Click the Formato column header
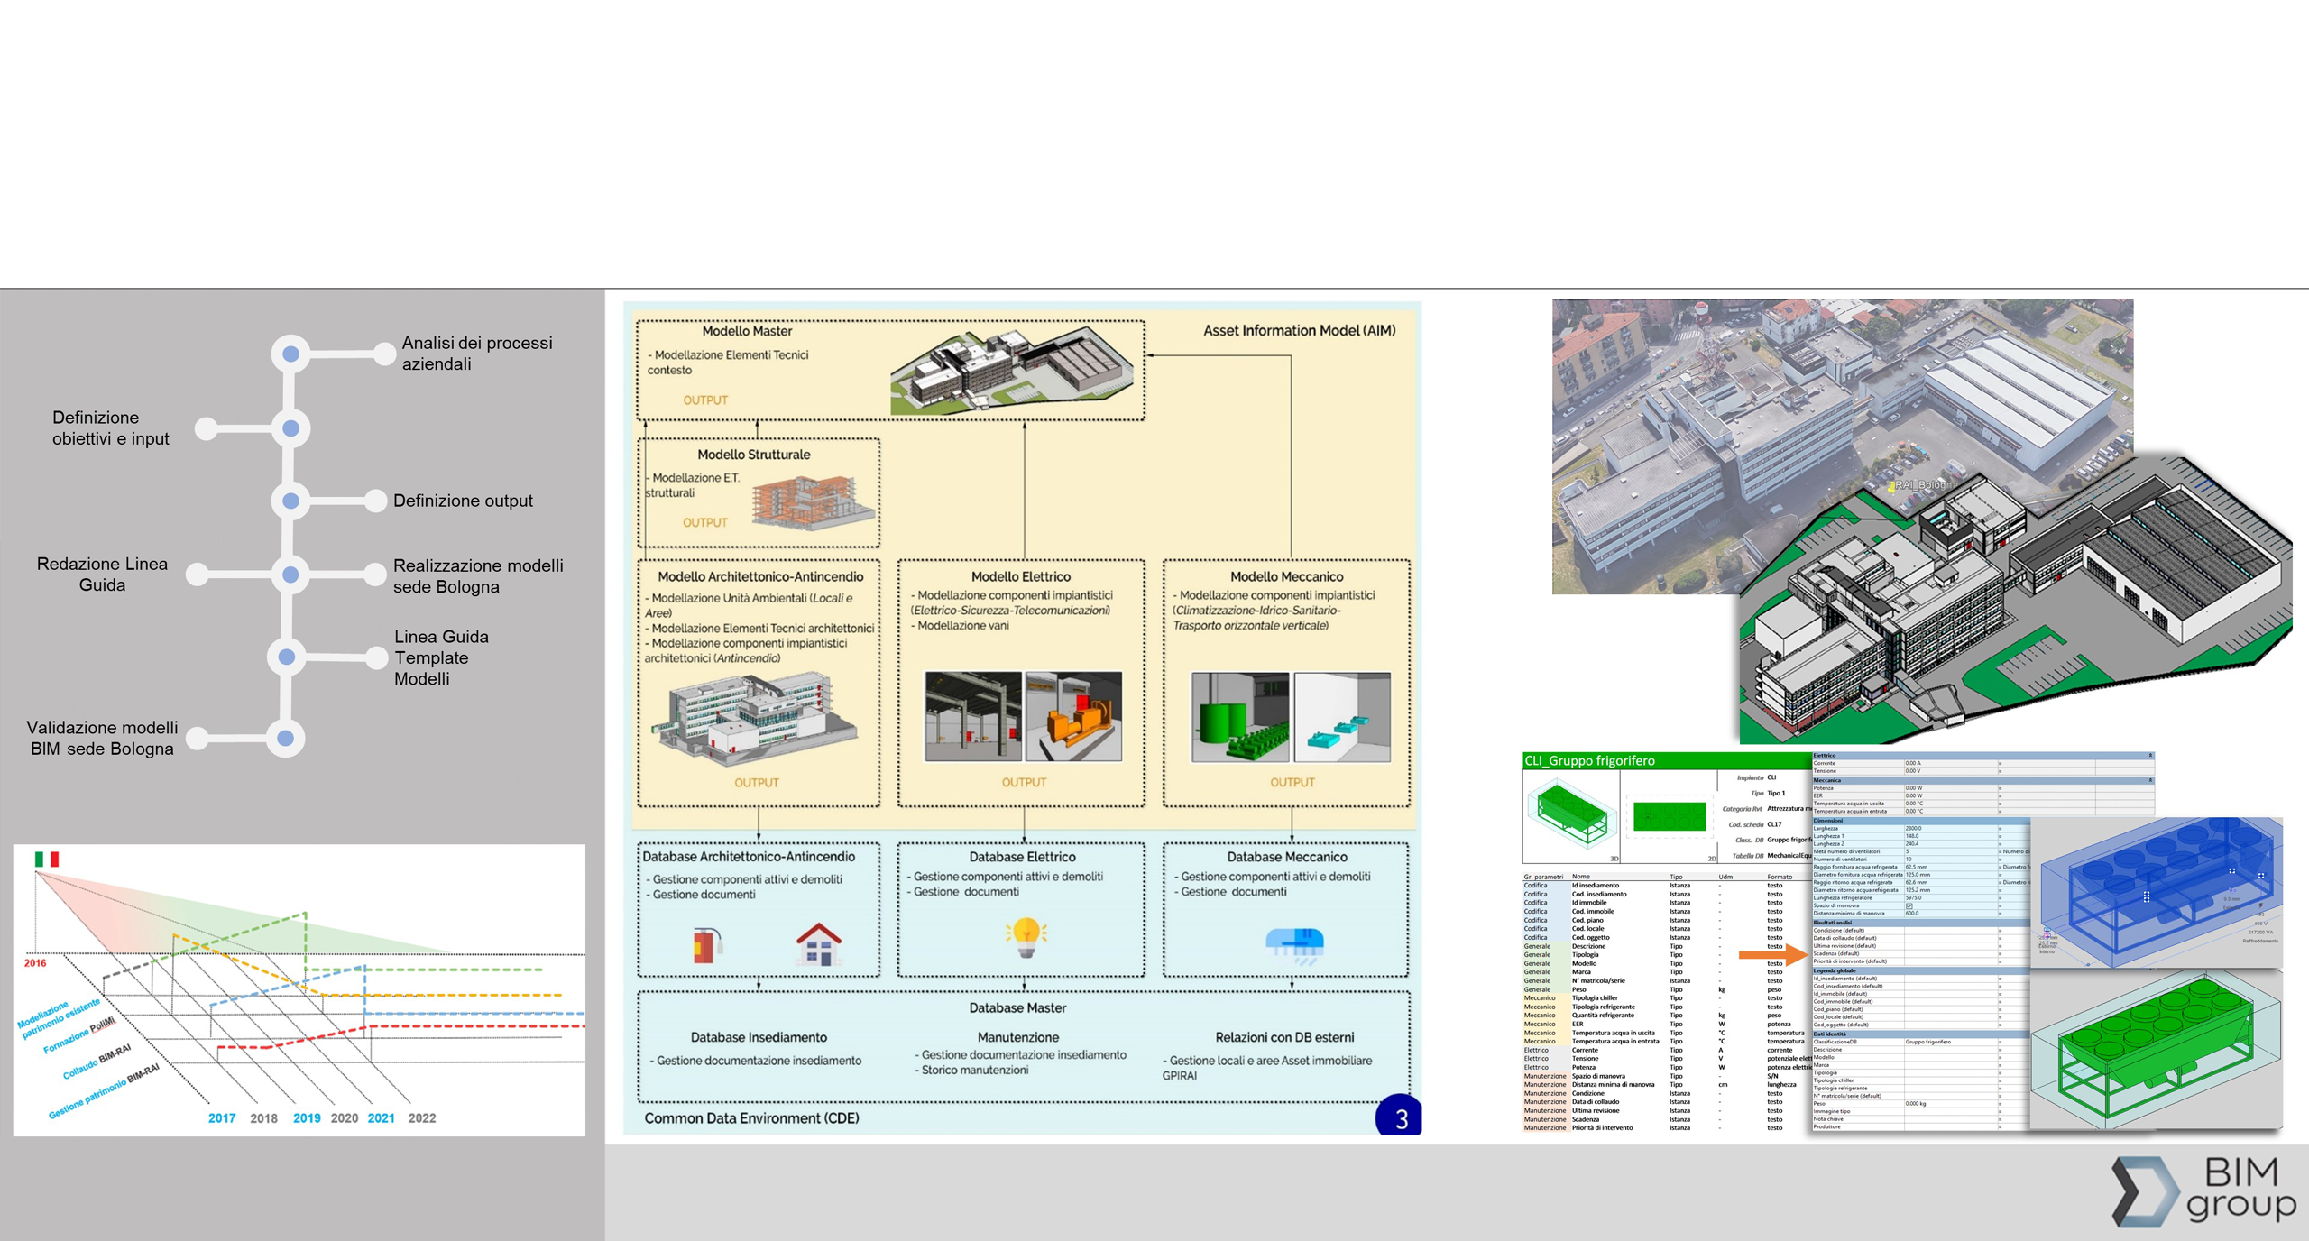 1780,876
